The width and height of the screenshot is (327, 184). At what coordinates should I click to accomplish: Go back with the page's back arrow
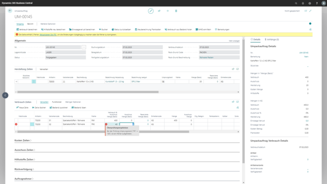(x=10, y=11)
